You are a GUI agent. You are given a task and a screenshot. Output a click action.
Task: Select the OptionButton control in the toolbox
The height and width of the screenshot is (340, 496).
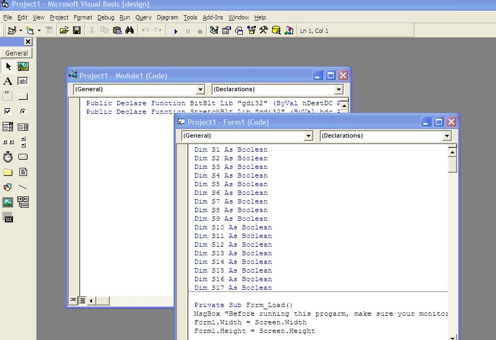tap(23, 111)
